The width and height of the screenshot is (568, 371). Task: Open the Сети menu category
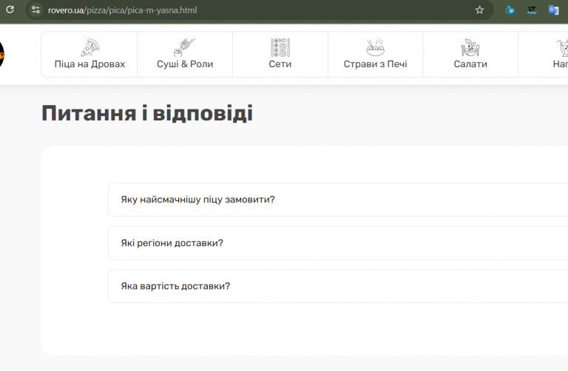tap(280, 54)
